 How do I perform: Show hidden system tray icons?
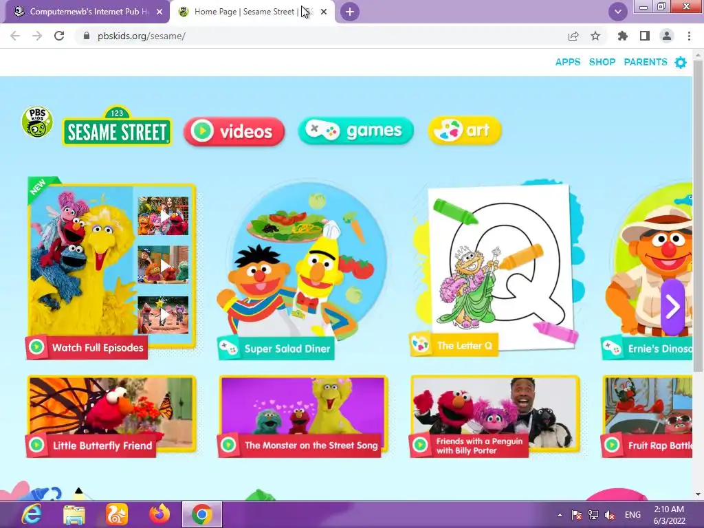tap(560, 515)
